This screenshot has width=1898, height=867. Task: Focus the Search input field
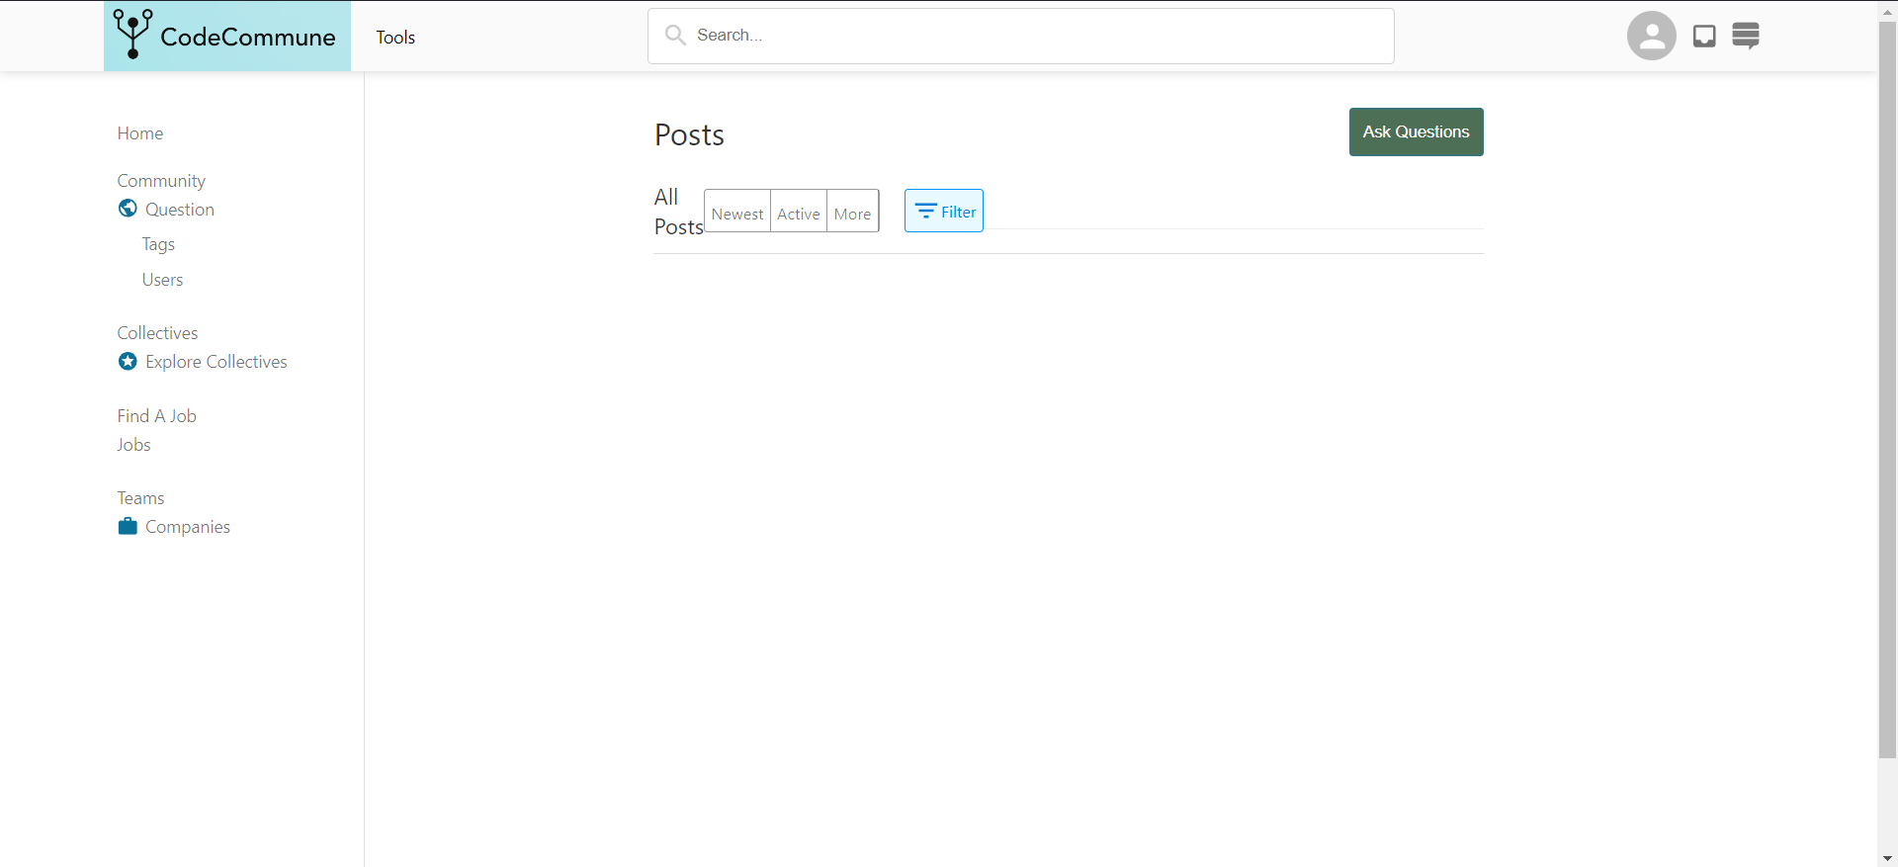pos(1021,36)
